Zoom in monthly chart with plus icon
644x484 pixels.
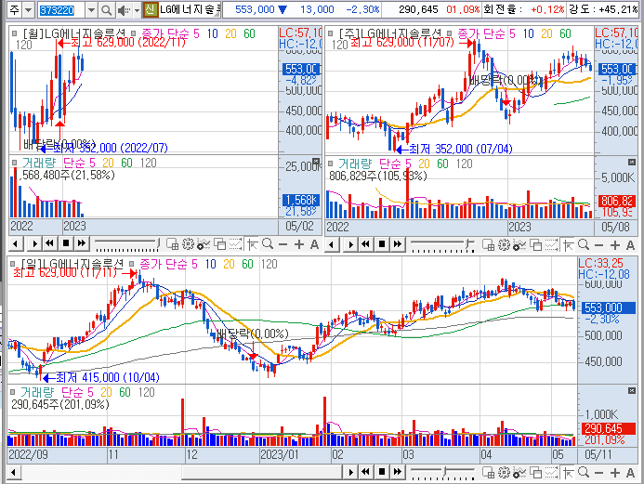[x=299, y=244]
